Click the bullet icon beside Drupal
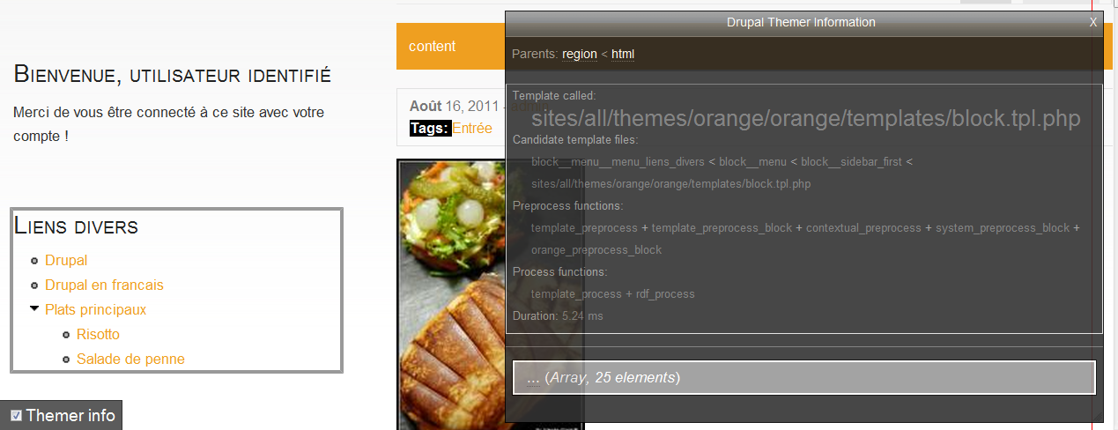Screen dimensions: 1118x430 point(34,261)
